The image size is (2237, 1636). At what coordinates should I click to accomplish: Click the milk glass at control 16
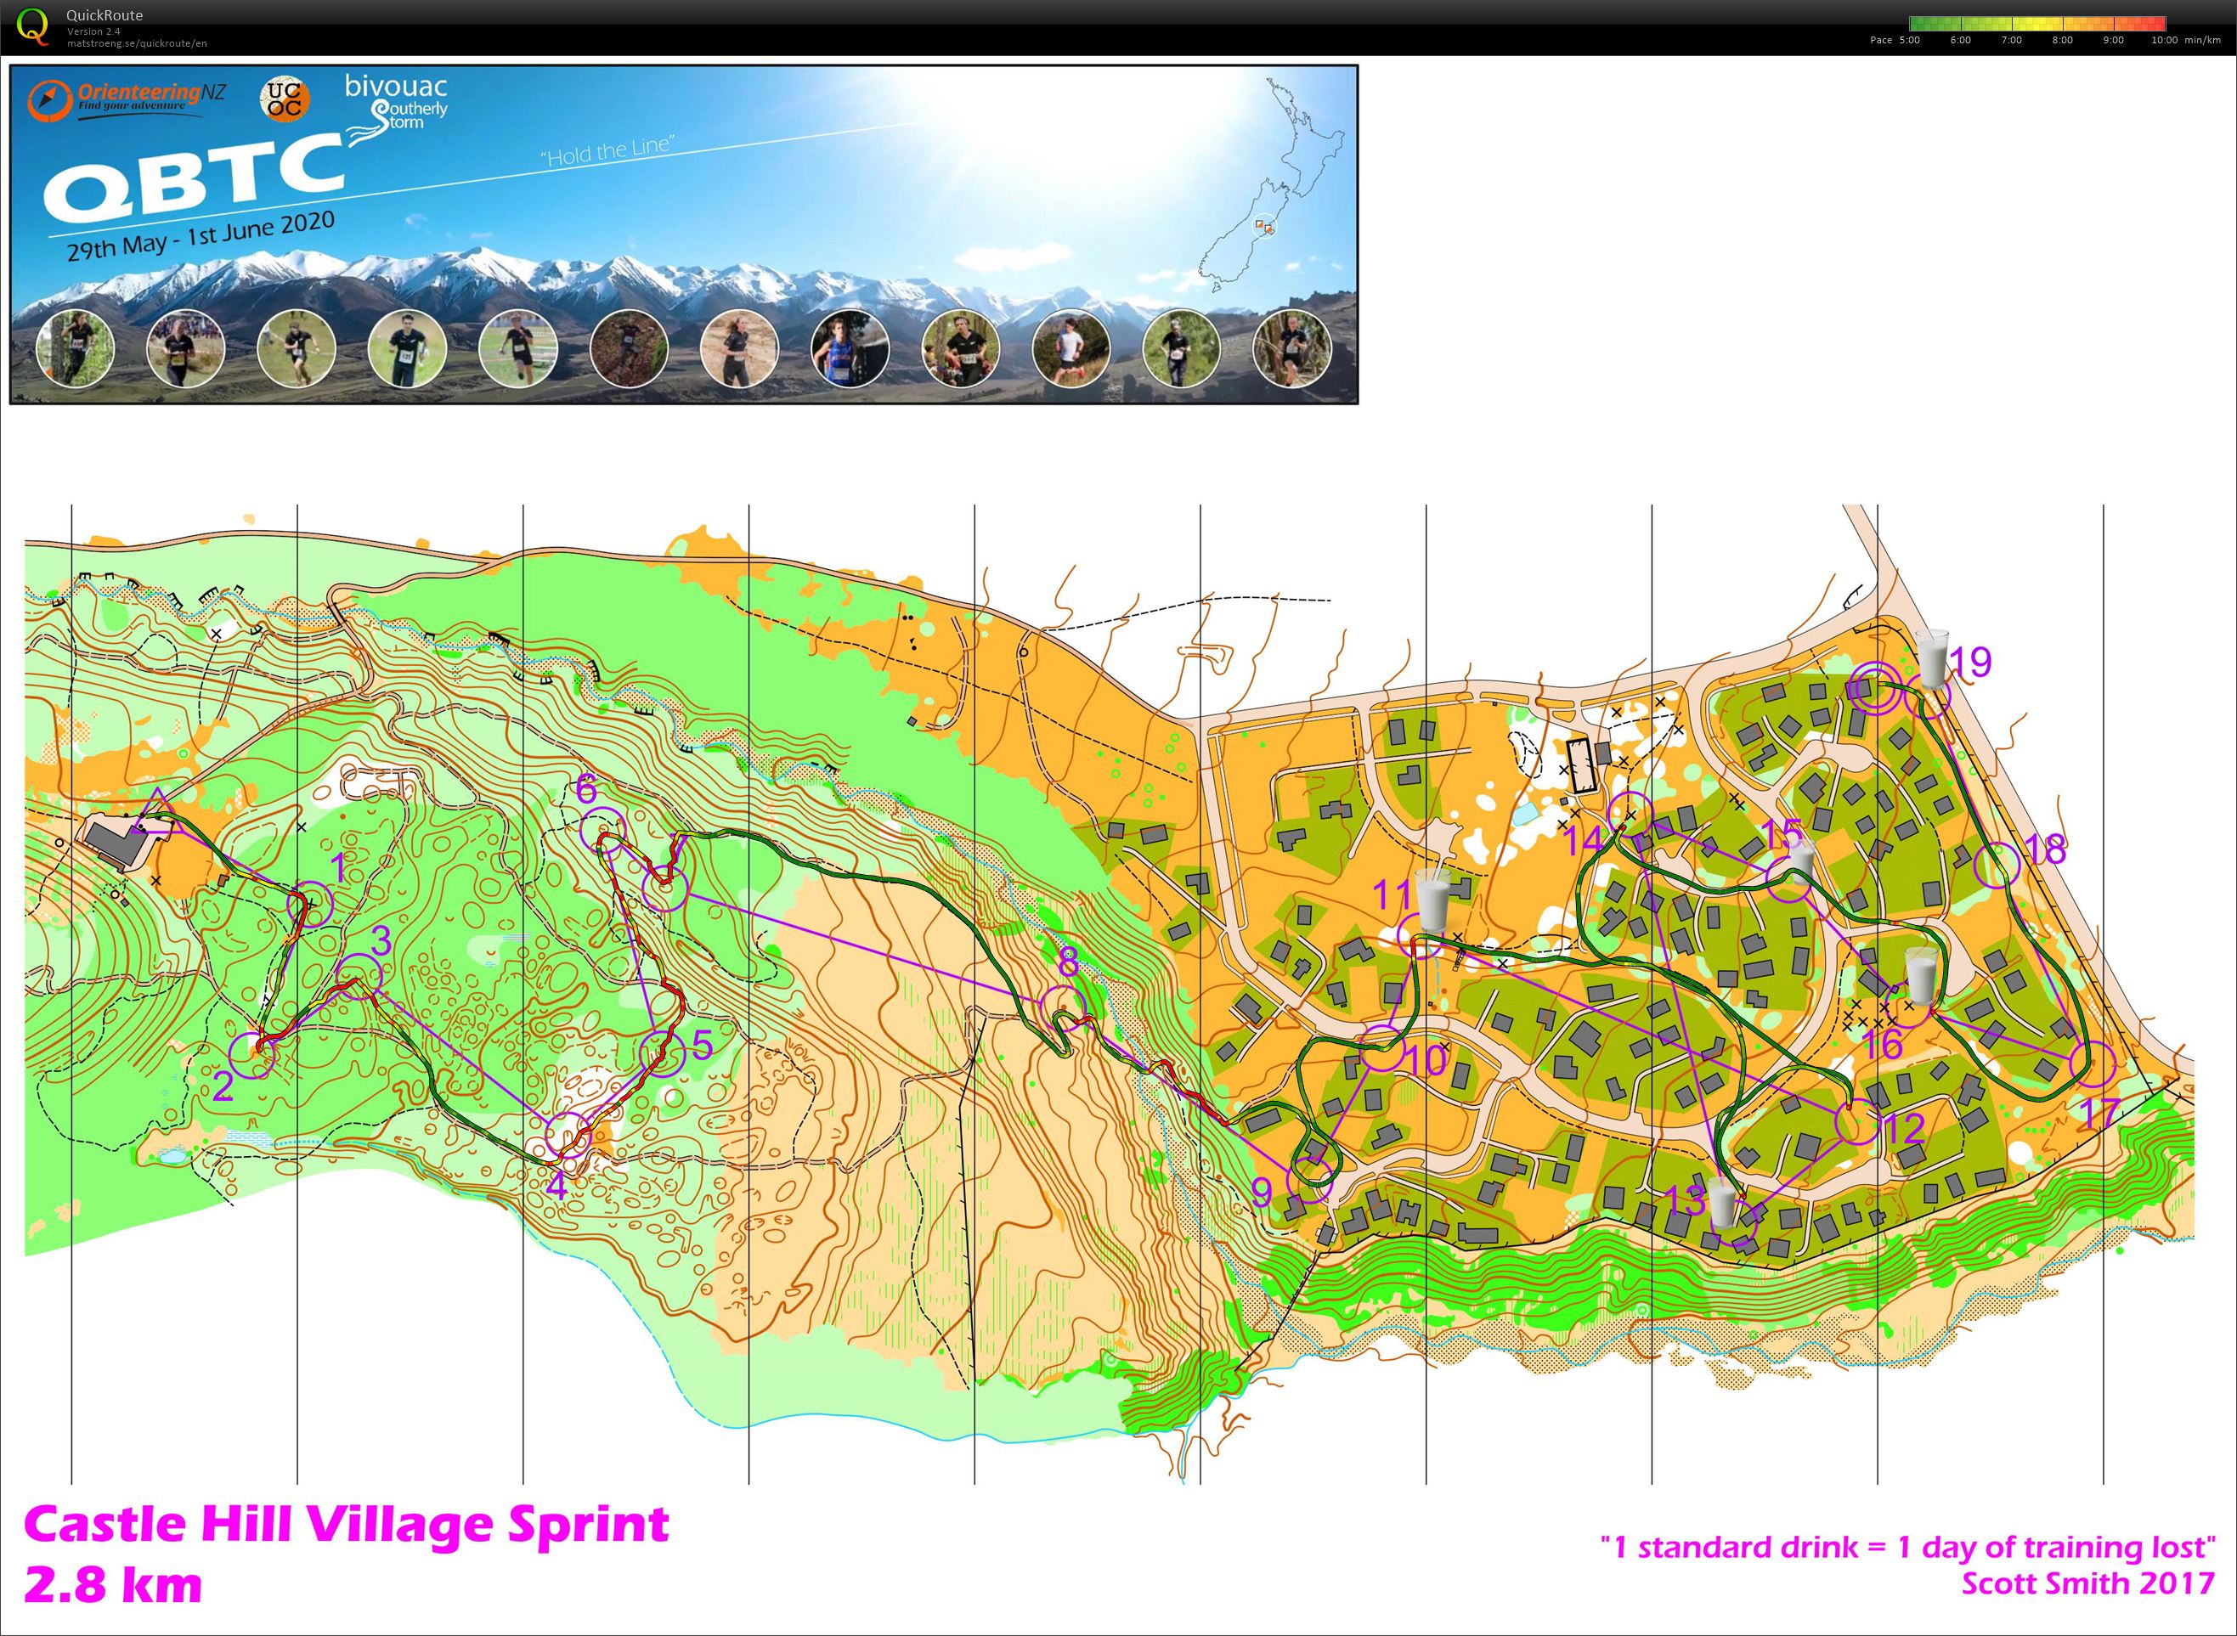pos(1922,975)
